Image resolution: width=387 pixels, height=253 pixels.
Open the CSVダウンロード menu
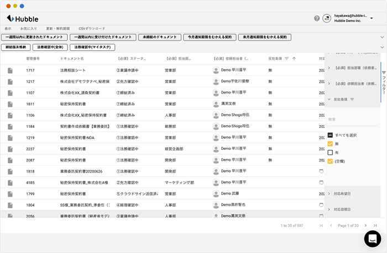coord(91,28)
